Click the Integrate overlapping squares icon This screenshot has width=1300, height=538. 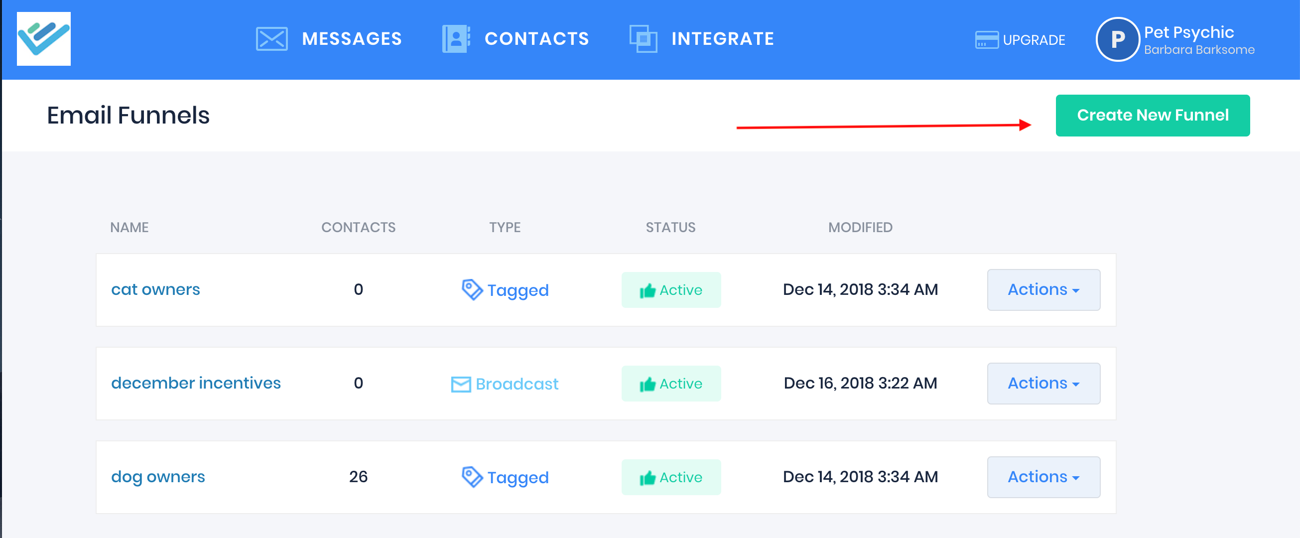click(x=643, y=39)
